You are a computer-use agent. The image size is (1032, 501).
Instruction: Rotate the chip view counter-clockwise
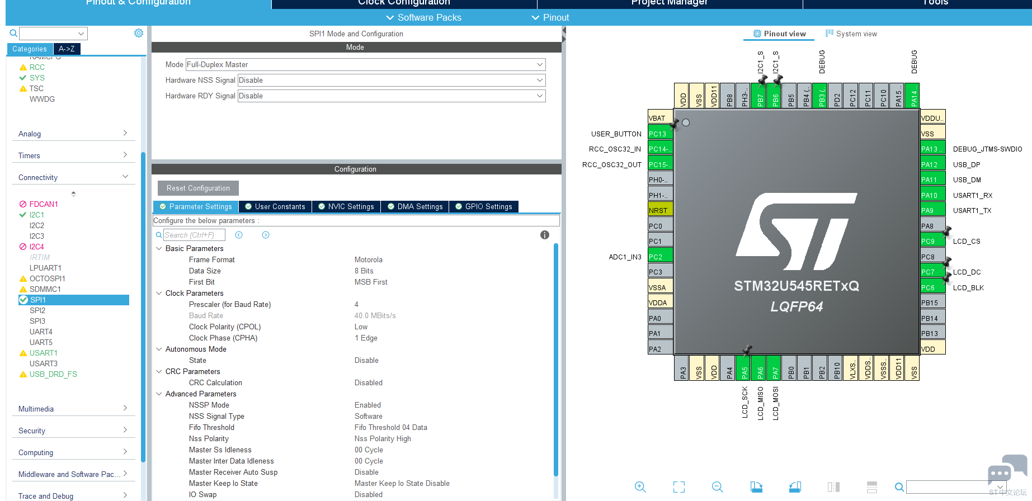795,487
